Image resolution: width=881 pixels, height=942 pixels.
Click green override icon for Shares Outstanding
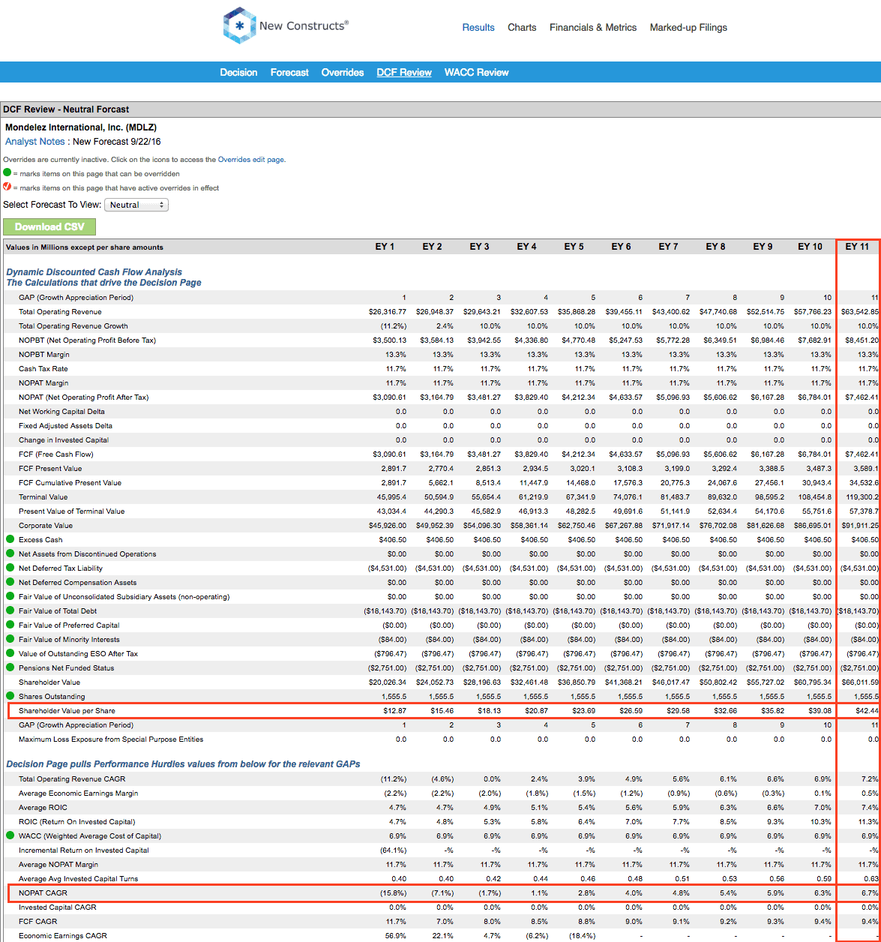pyautogui.click(x=10, y=696)
